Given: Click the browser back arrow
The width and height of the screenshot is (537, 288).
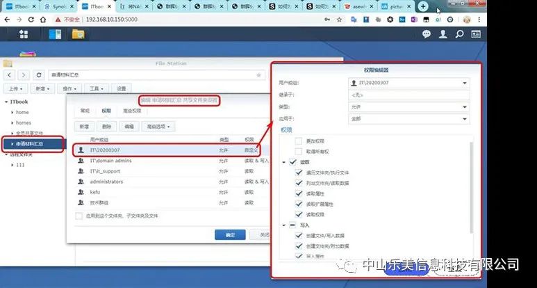Looking at the screenshot, I should coord(7,19).
